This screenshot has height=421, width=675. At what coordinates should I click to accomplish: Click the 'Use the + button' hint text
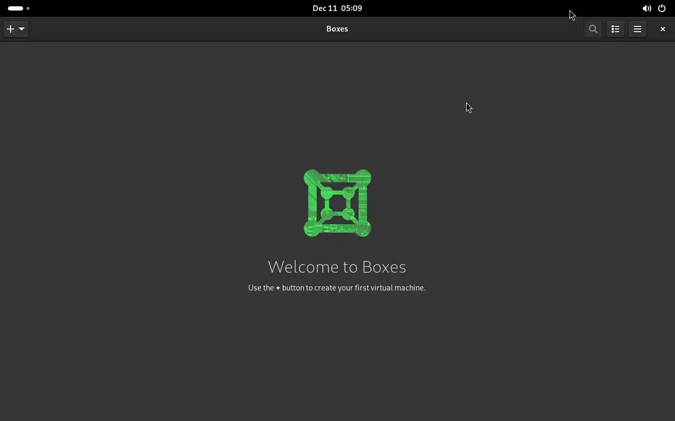click(x=337, y=288)
